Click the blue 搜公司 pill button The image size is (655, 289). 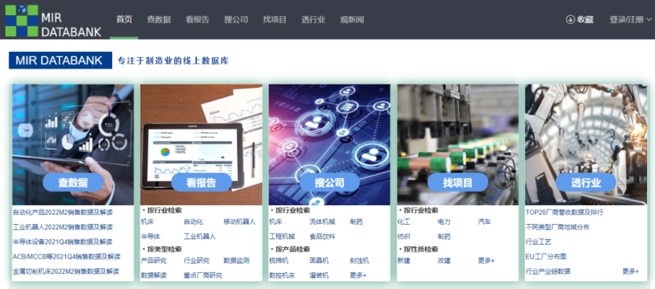(x=329, y=182)
